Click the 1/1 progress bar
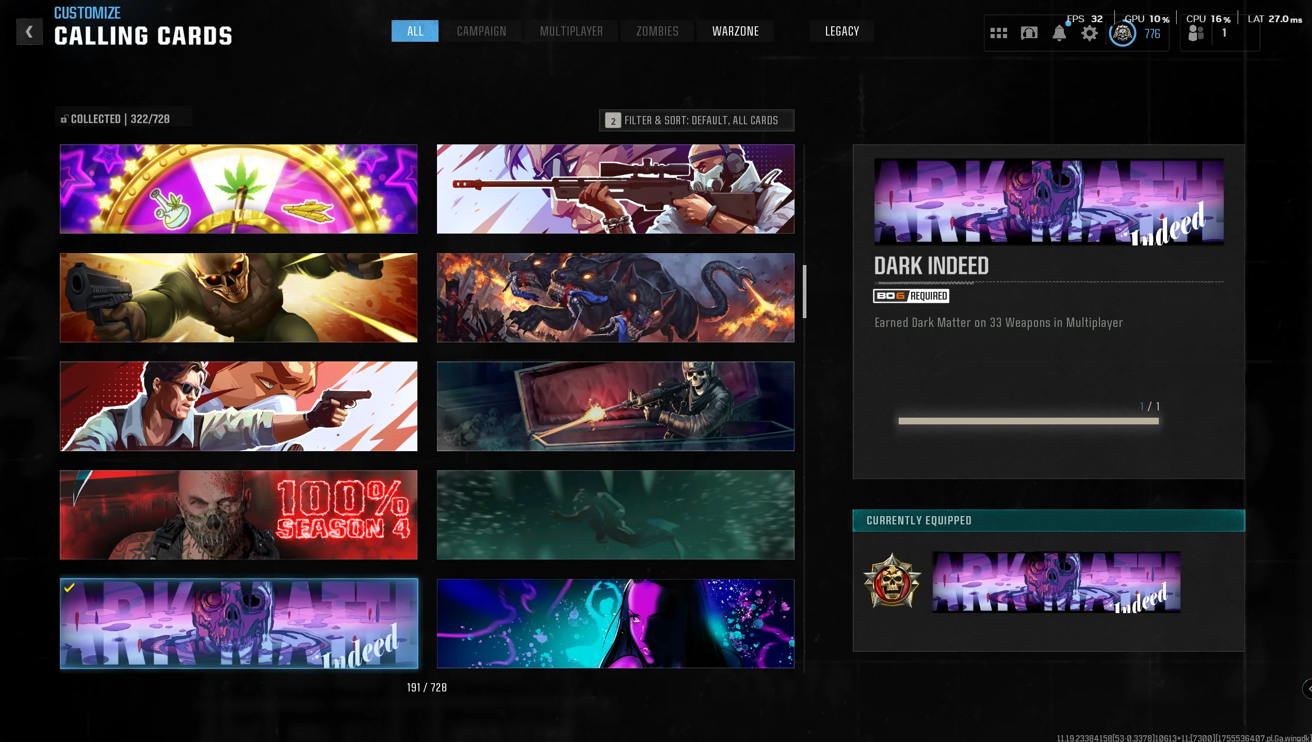This screenshot has height=742, width=1312. [x=1028, y=421]
